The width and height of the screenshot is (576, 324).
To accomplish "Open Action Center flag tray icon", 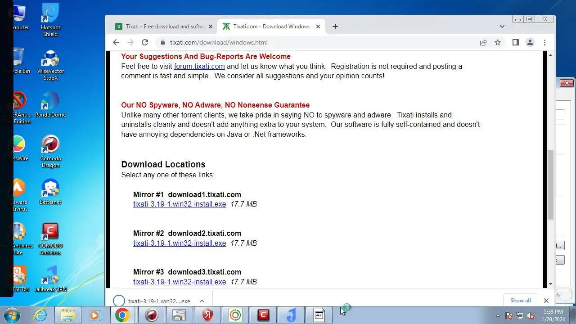I will (509, 315).
